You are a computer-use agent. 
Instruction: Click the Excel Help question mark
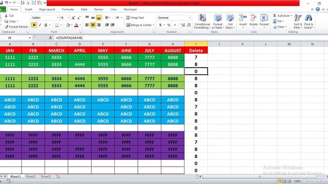[x=318, y=9]
